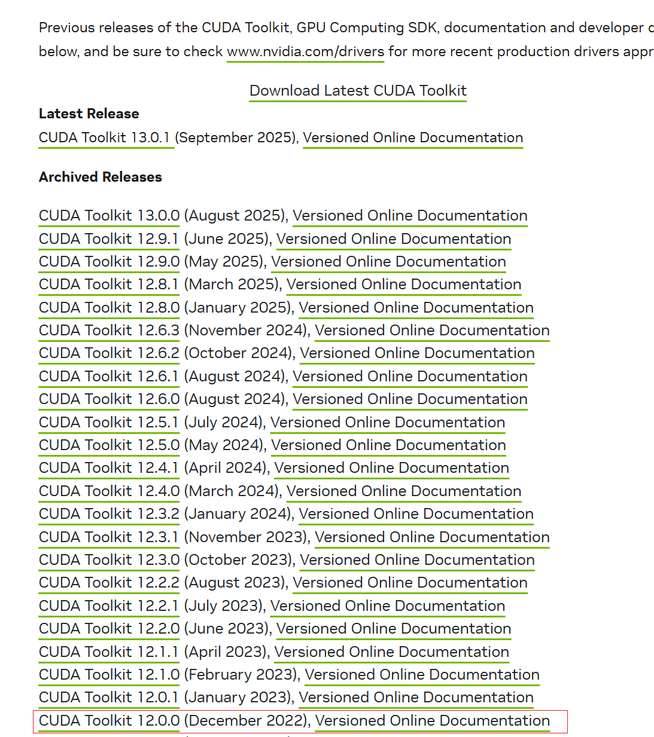
Task: Open Versioned Online Documentation for April 2023
Action: tap(391, 652)
